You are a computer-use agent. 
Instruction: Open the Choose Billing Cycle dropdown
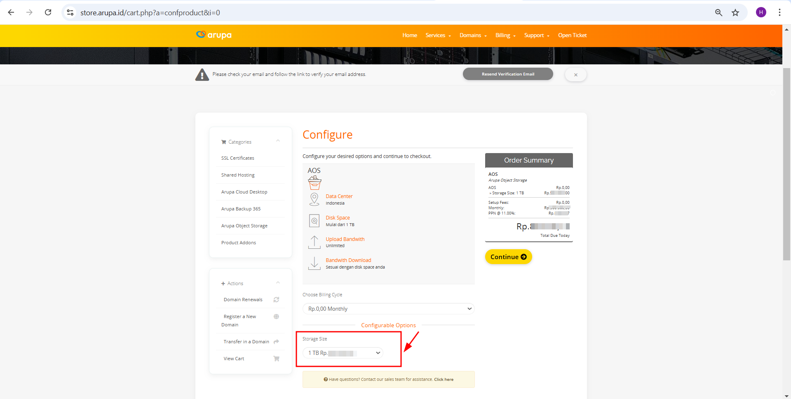click(x=388, y=308)
